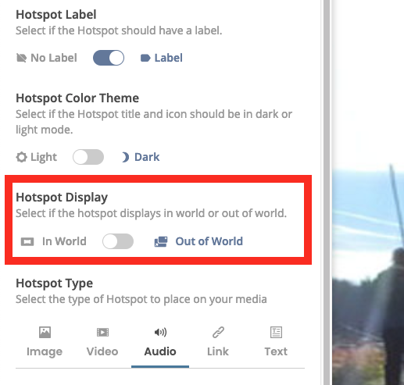Click the blue Label tag icon

[145, 58]
